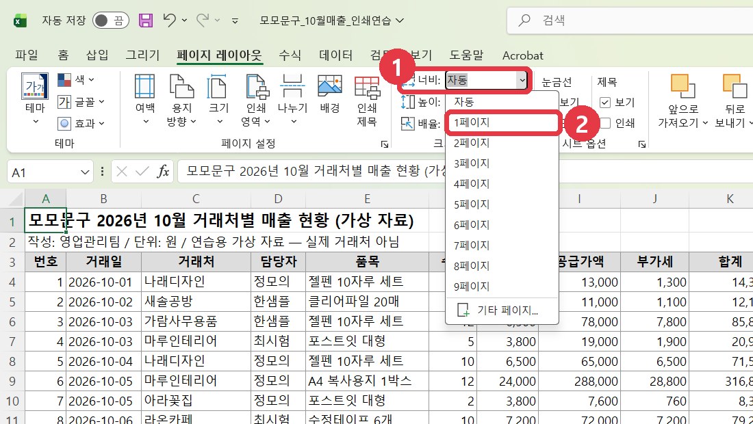Viewport: 753px width, 424px height.
Task: Open the 크기 paper size menu
Action: coord(218,100)
